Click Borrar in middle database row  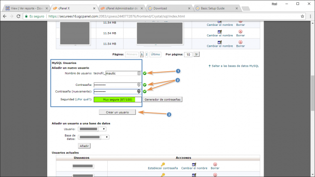pyautogui.click(x=240, y=35)
